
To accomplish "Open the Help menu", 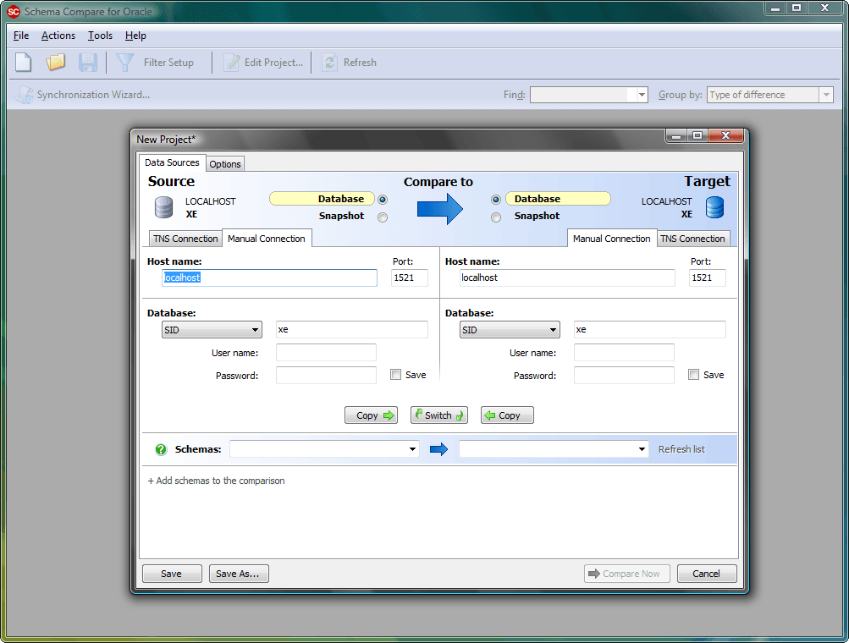I will pos(135,36).
